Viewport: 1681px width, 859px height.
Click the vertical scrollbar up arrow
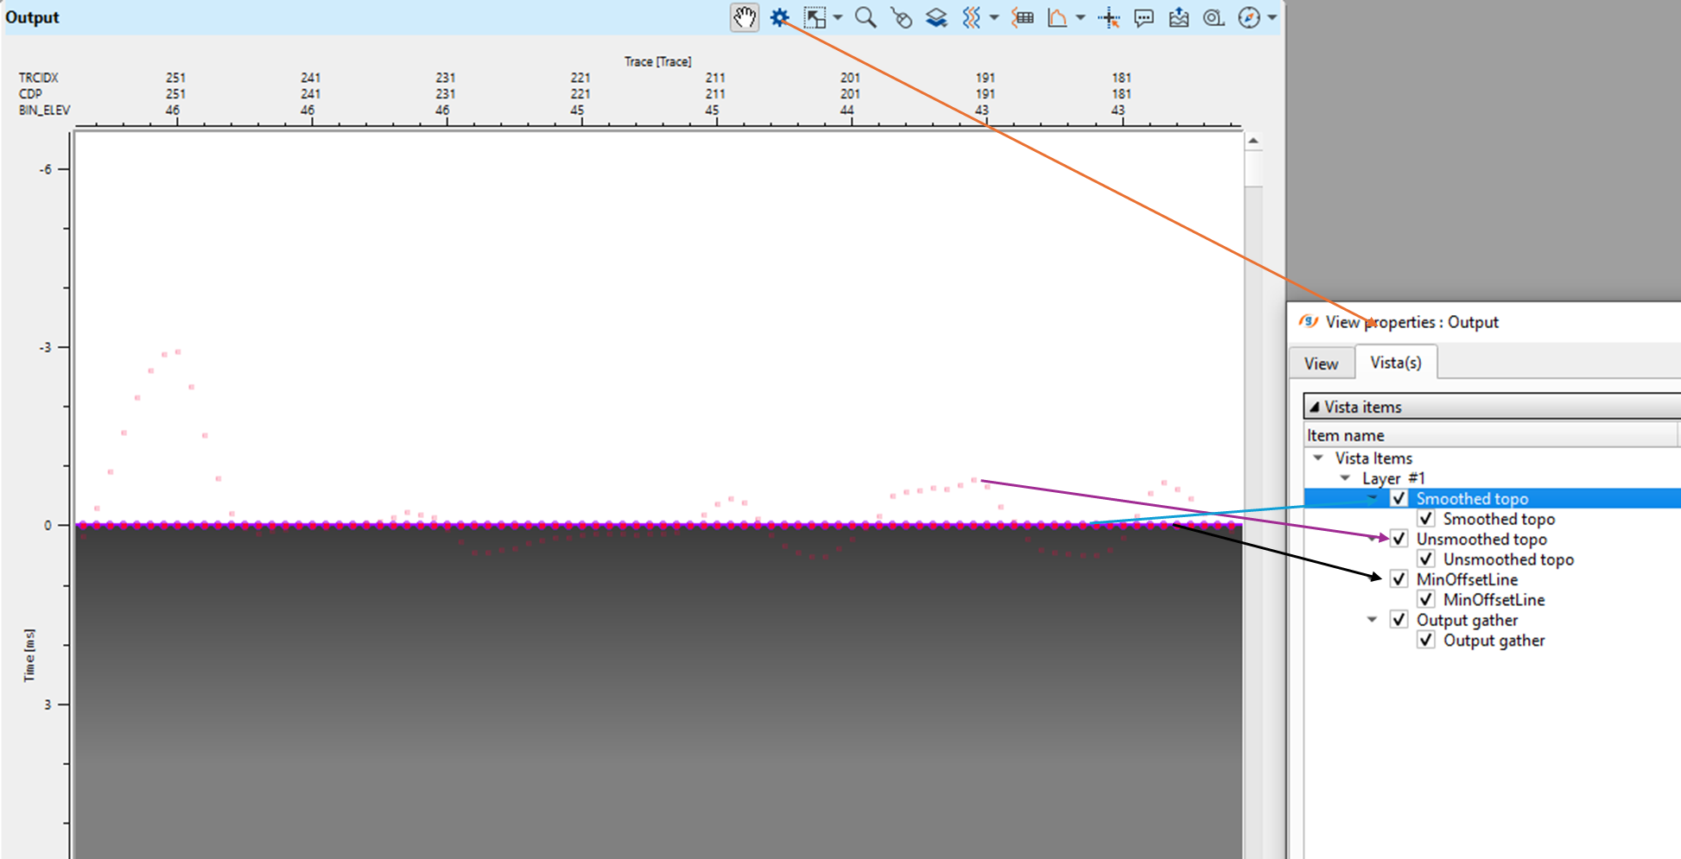[1253, 139]
